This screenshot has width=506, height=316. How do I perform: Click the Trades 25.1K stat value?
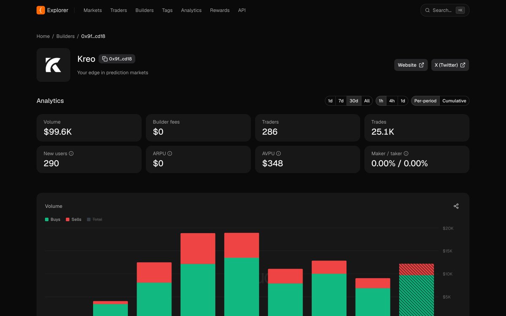383,132
